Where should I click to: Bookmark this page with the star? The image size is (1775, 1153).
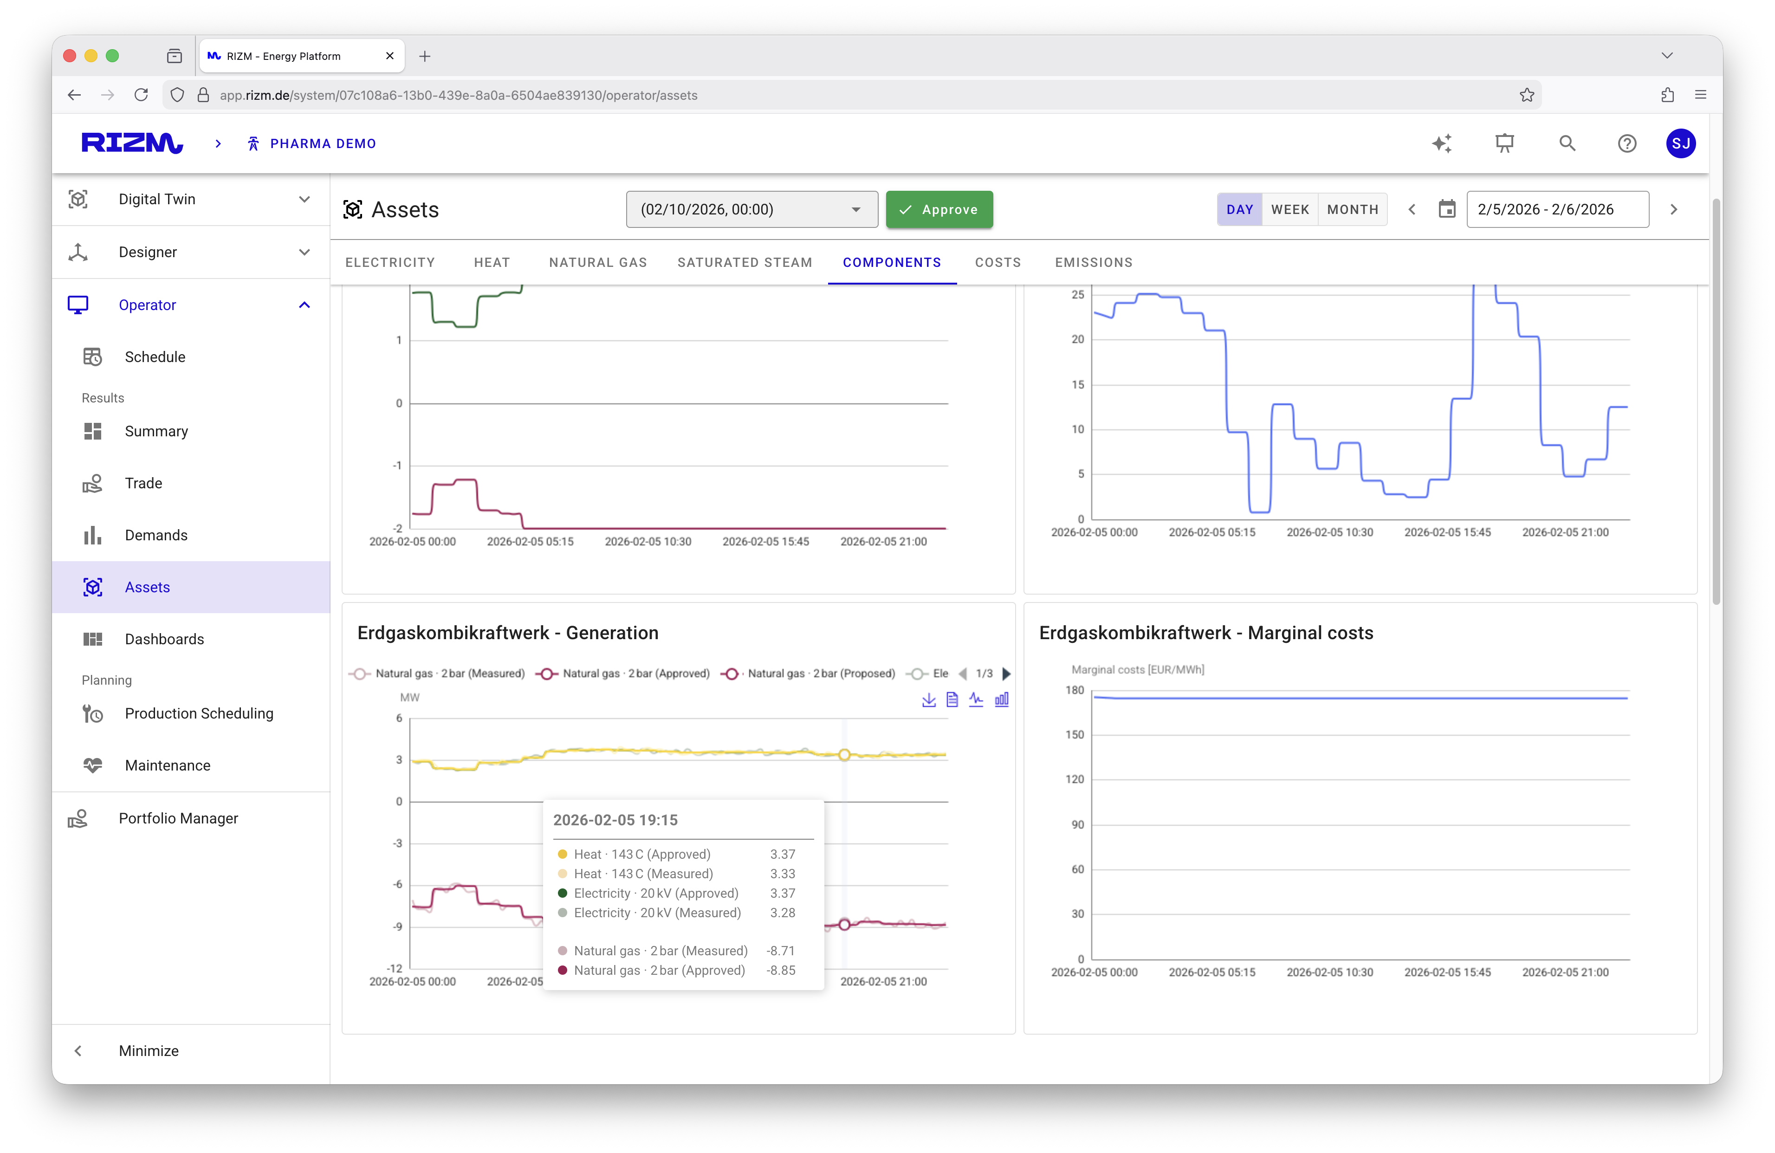(1527, 95)
